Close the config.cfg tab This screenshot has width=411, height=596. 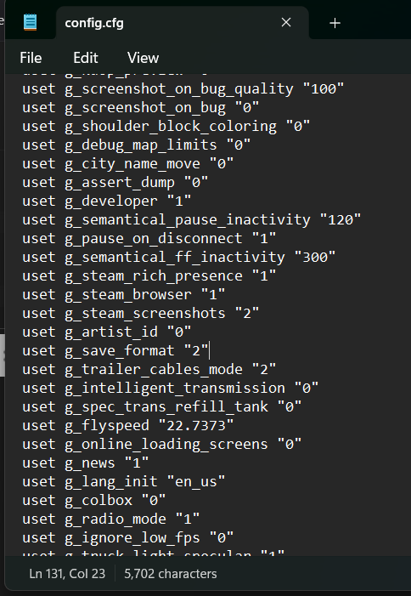pyautogui.click(x=286, y=22)
